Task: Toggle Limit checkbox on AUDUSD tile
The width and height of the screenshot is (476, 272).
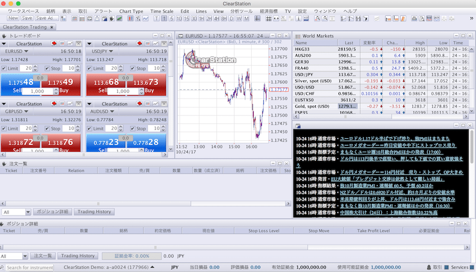Action: [89, 129]
